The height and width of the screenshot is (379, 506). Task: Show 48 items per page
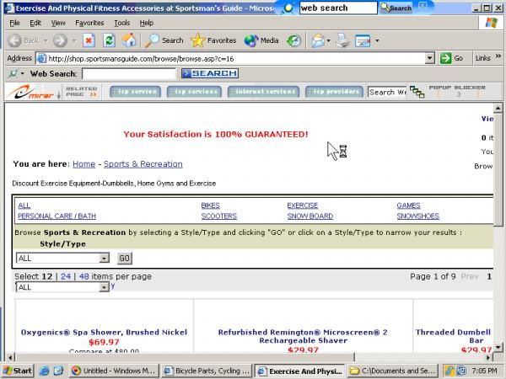point(83,276)
